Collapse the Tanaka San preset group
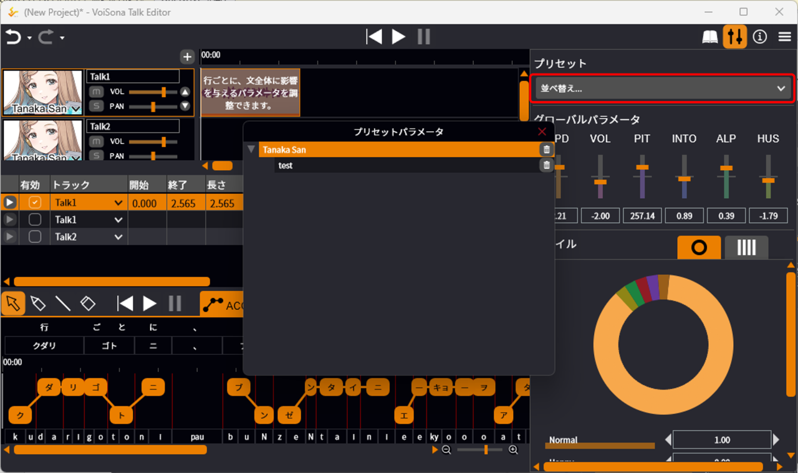Viewport: 798px width, 473px height. coord(251,150)
